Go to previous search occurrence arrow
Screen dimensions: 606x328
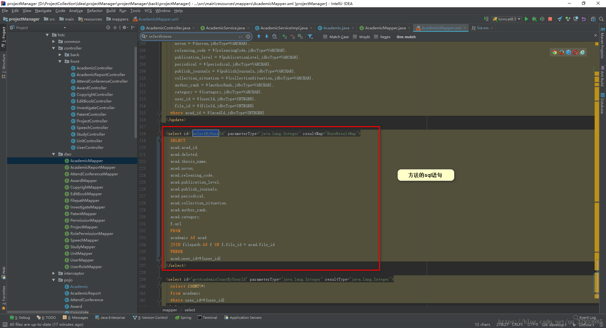pyautogui.click(x=259, y=37)
